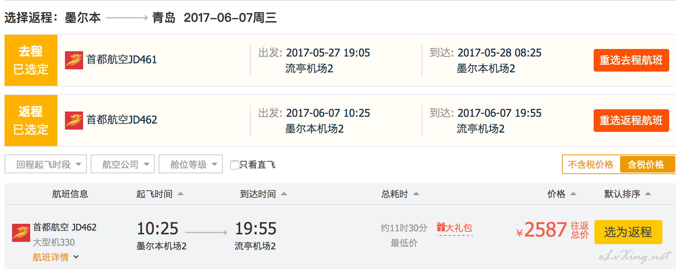Sort by 起飞时间 using its arrow icon
Image resolution: width=676 pixels, height=269 pixels.
click(x=181, y=194)
